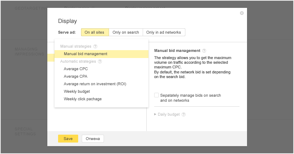Click Sepatately manage bids on search label
The width and height of the screenshot is (294, 154).
tap(190, 98)
